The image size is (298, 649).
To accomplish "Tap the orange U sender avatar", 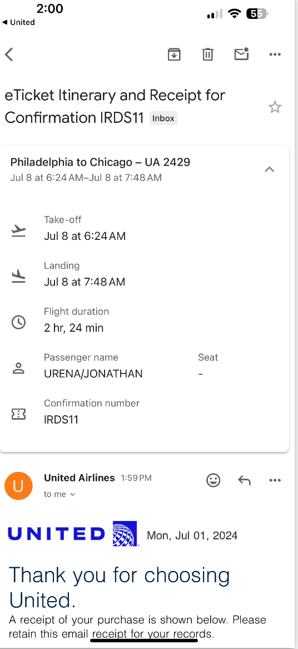I will coord(18,485).
